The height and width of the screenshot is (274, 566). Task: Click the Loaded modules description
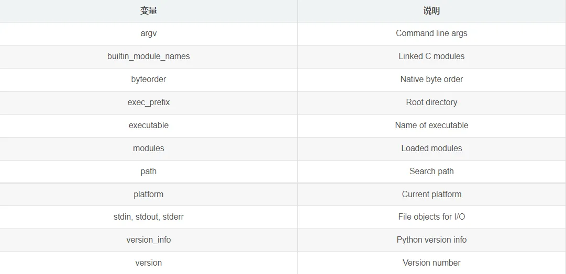coord(431,148)
